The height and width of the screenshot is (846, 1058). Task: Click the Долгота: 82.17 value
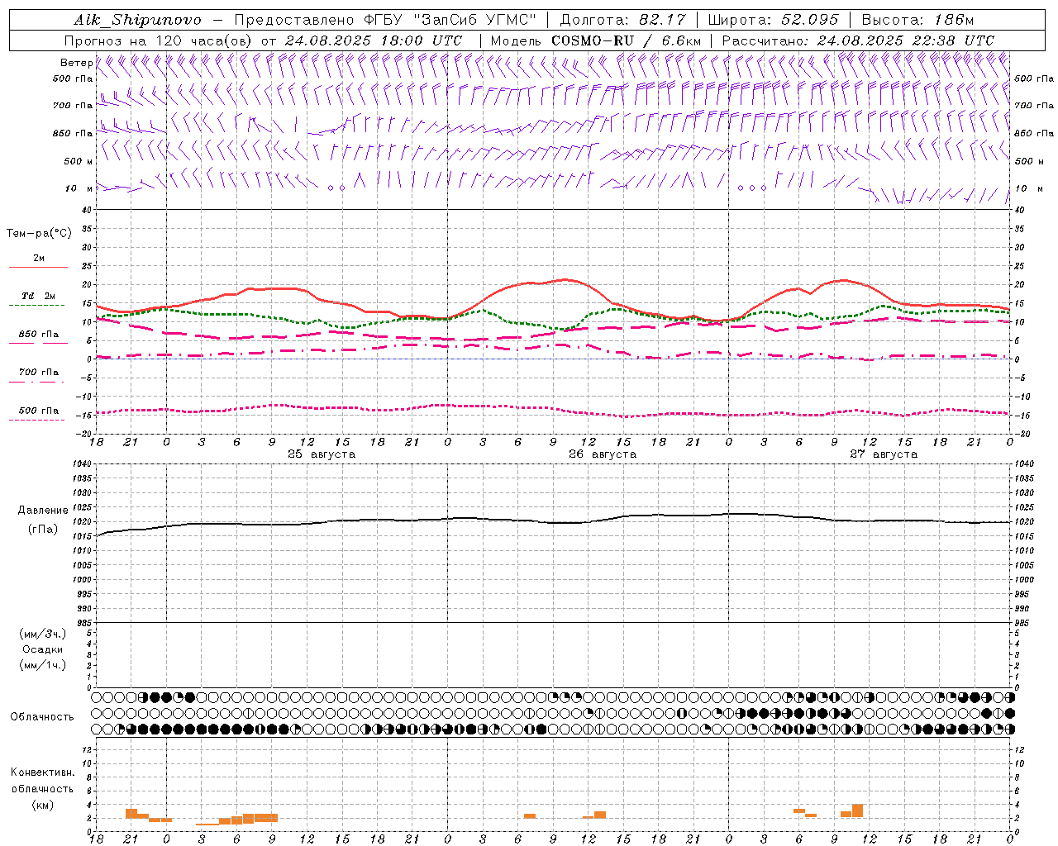pyautogui.click(x=623, y=20)
